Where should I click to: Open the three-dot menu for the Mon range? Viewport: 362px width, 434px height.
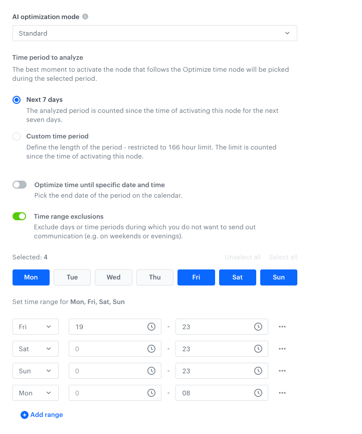[282, 393]
